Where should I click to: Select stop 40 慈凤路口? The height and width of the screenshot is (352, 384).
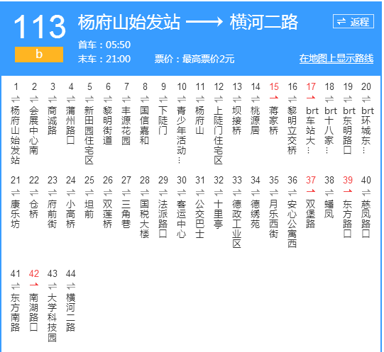[x=366, y=219]
